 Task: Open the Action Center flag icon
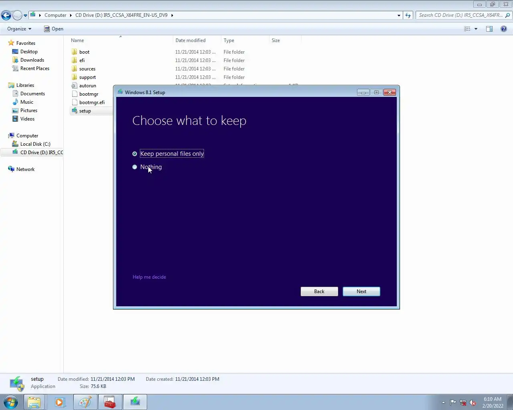[453, 402]
